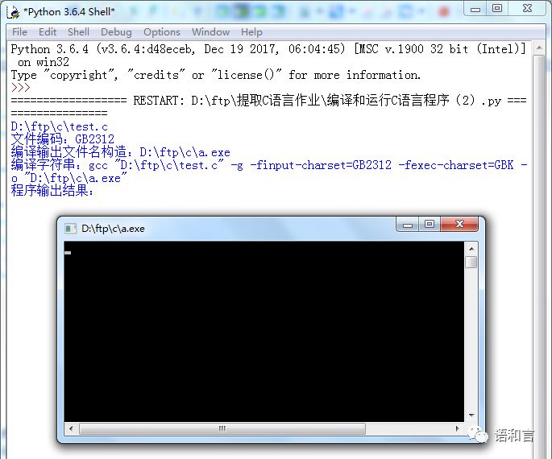The image size is (552, 459).
Task: Click the Python 3.6.4 version banner line
Action: coord(268,56)
